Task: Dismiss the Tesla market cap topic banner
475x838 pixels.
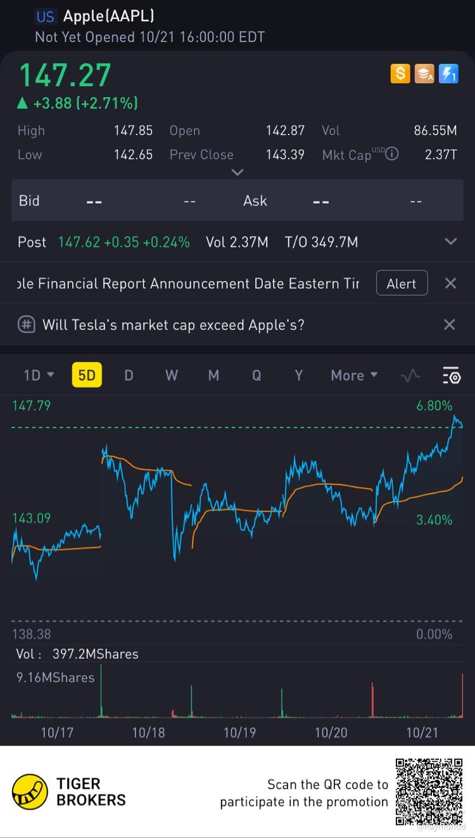Action: (x=449, y=324)
